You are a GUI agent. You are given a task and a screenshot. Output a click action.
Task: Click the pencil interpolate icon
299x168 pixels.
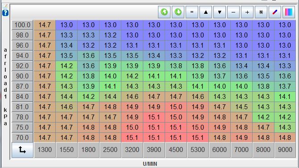click(275, 12)
